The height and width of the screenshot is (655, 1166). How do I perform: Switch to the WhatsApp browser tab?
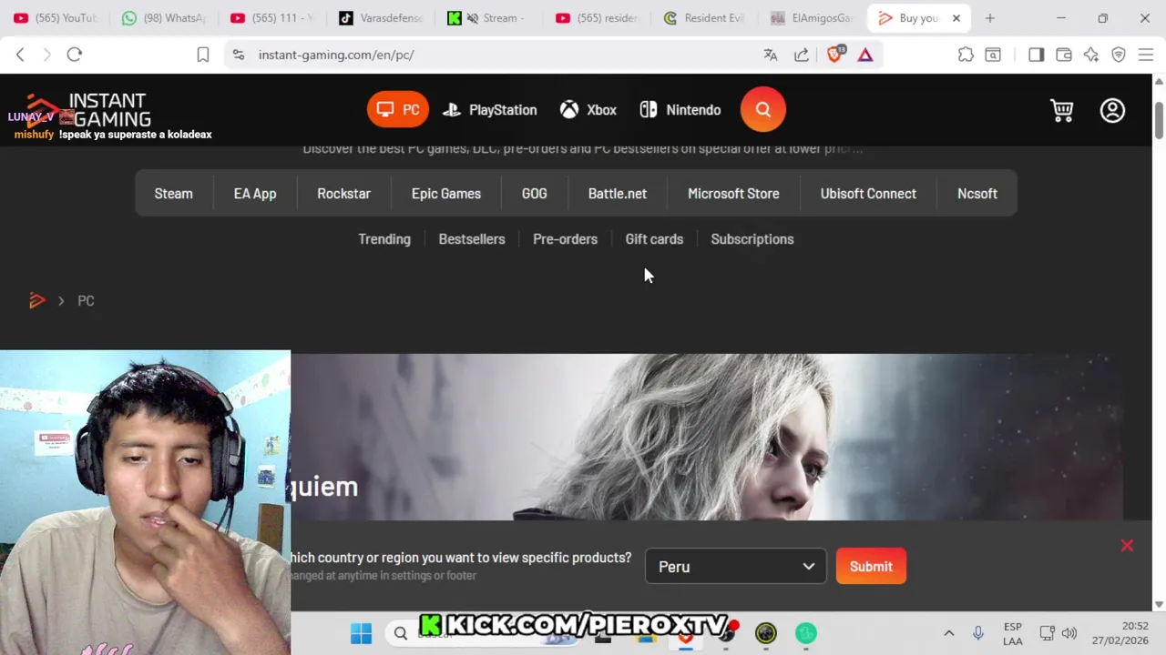[x=164, y=18]
